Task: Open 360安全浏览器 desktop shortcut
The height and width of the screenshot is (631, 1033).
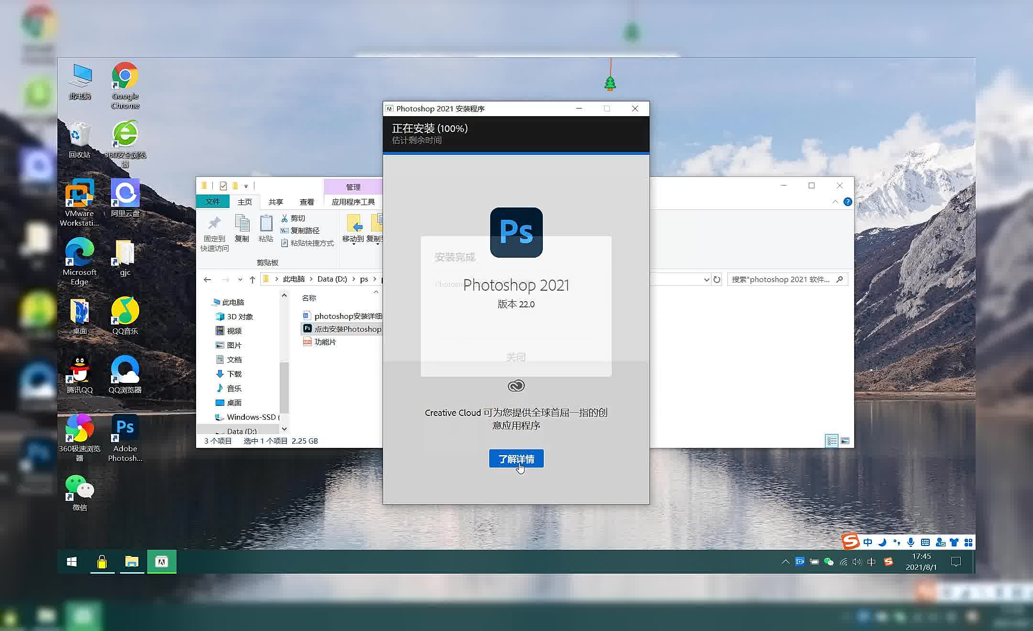Action: tap(125, 143)
